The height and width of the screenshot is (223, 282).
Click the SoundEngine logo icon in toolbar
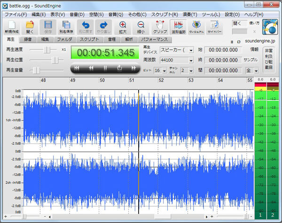[270, 27]
